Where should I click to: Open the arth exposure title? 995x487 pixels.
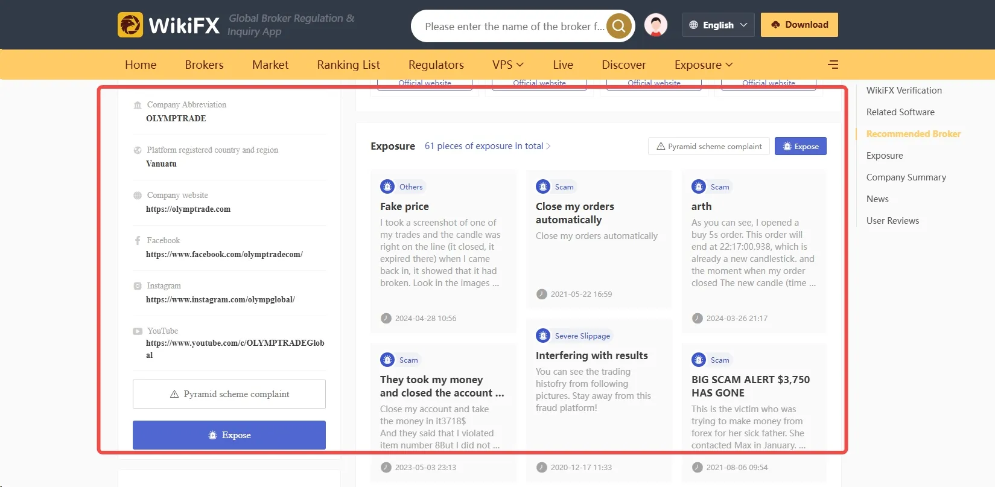click(x=701, y=206)
